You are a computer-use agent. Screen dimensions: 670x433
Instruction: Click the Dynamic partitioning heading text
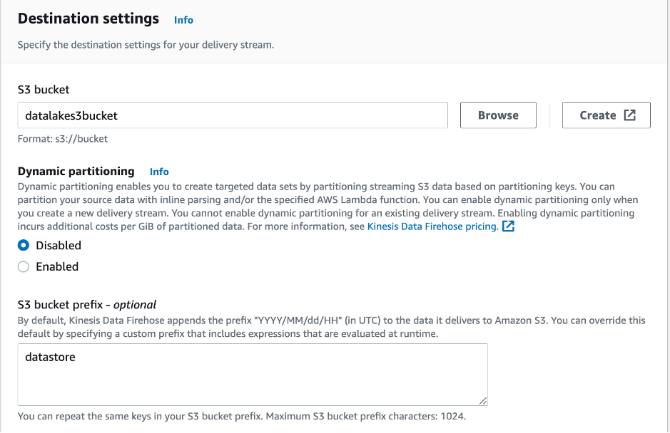[x=76, y=171]
